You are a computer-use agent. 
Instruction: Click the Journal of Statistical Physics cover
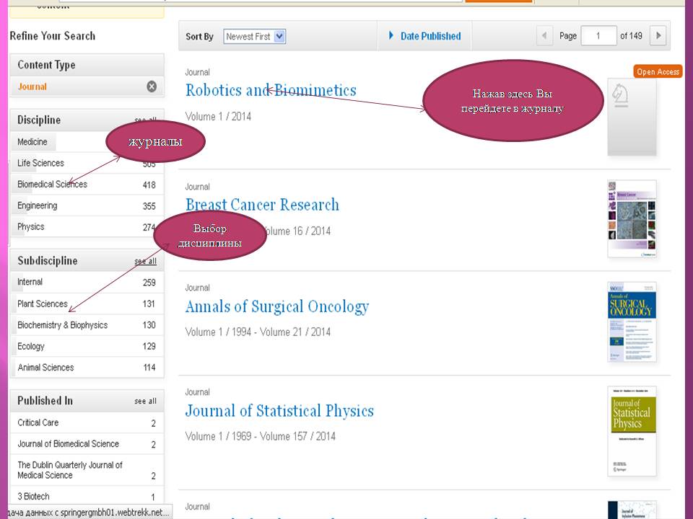pos(632,431)
